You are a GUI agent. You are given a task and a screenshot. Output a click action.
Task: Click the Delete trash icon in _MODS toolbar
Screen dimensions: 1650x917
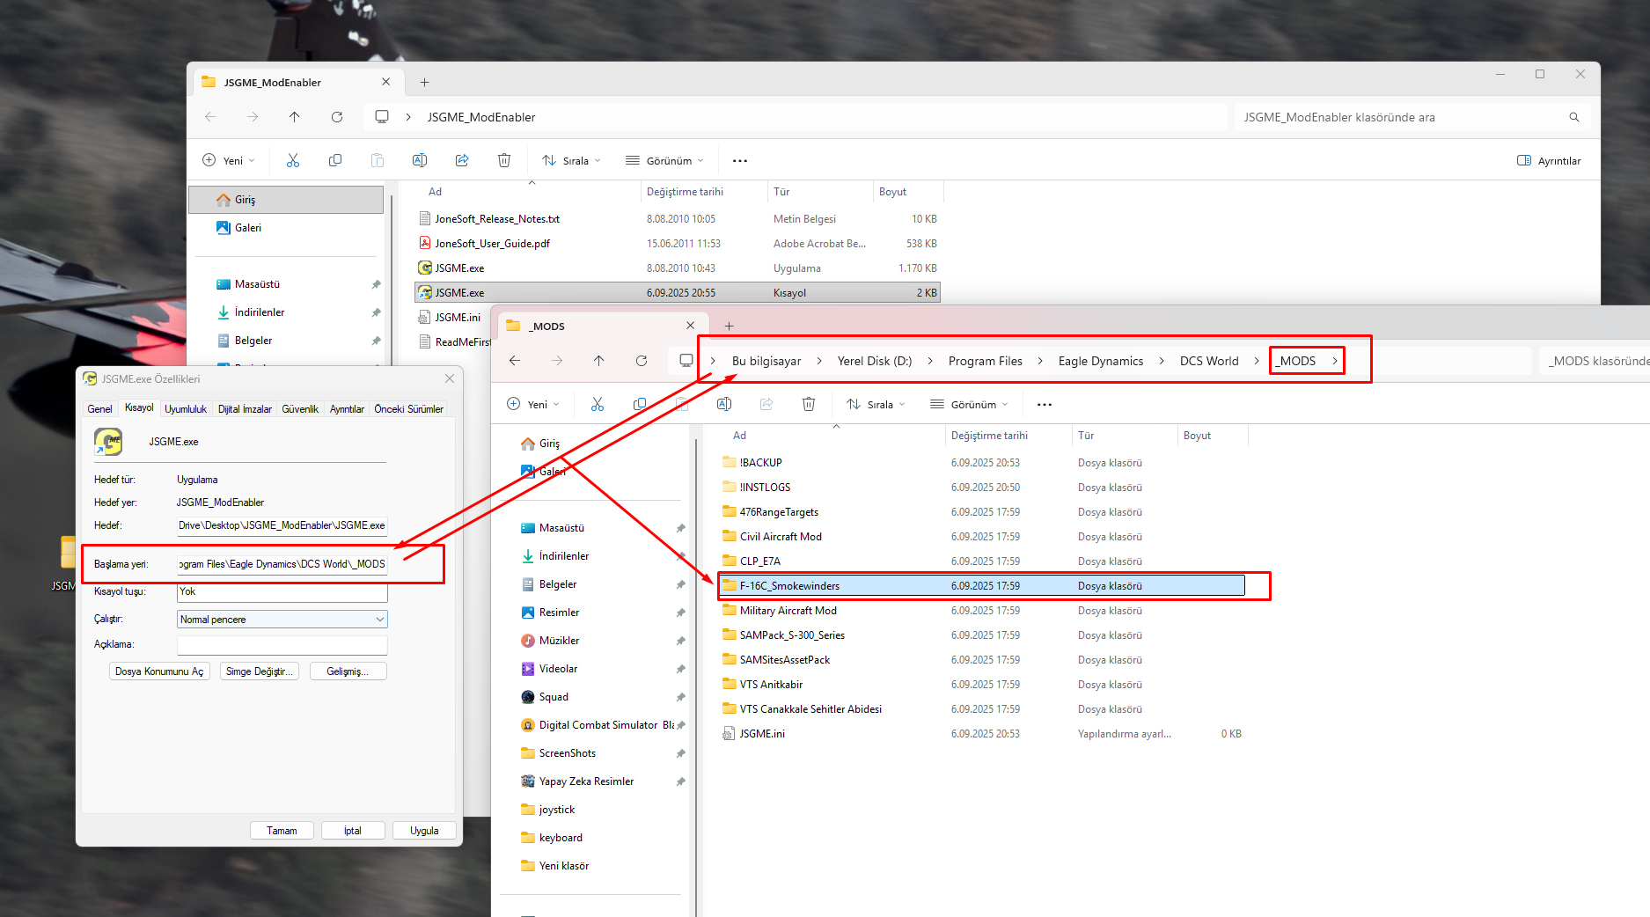click(808, 404)
